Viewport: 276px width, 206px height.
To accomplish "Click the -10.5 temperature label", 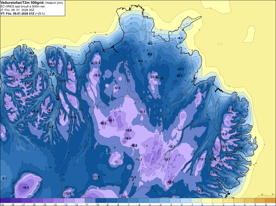I will [x=62, y=81].
